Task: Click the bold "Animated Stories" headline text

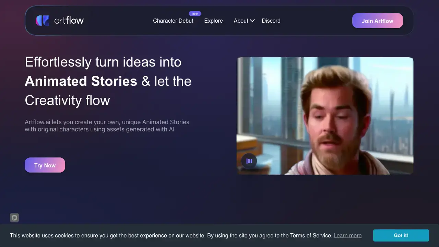Action: (x=81, y=81)
